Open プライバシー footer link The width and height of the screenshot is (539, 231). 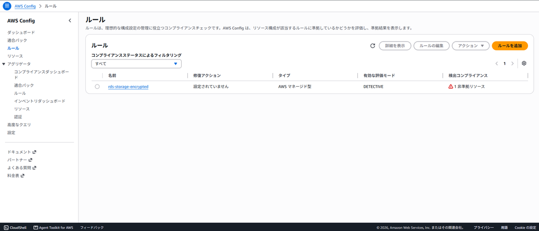coord(484,227)
